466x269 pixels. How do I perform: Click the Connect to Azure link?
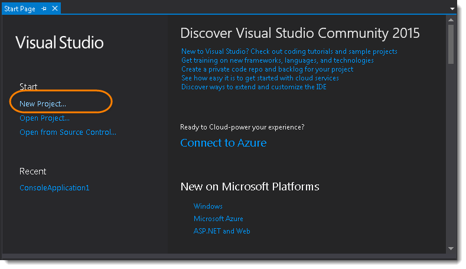click(223, 143)
